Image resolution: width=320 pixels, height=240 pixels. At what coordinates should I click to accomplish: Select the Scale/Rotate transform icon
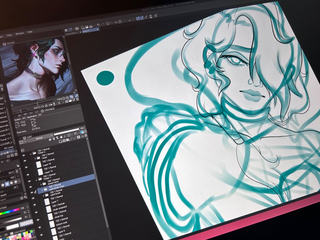(x=120, y=21)
